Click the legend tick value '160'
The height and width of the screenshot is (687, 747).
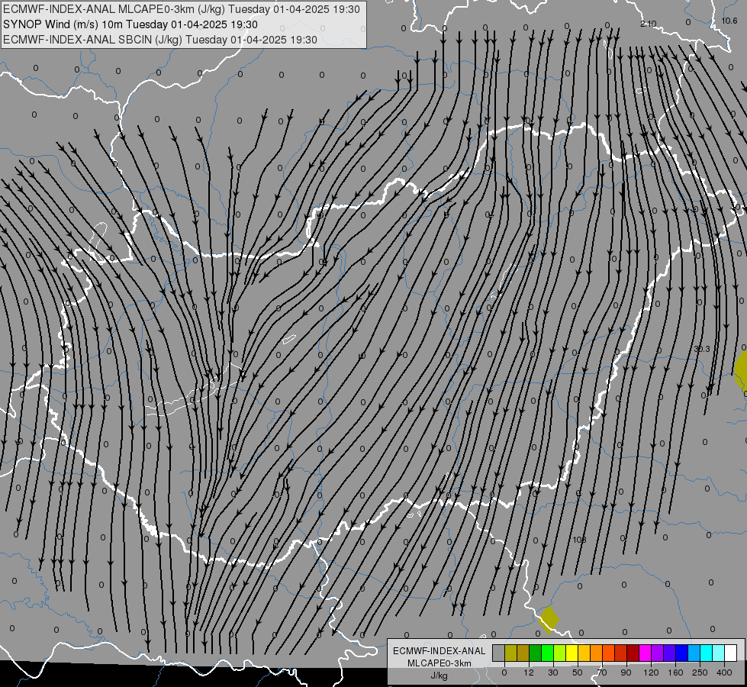[675, 672]
